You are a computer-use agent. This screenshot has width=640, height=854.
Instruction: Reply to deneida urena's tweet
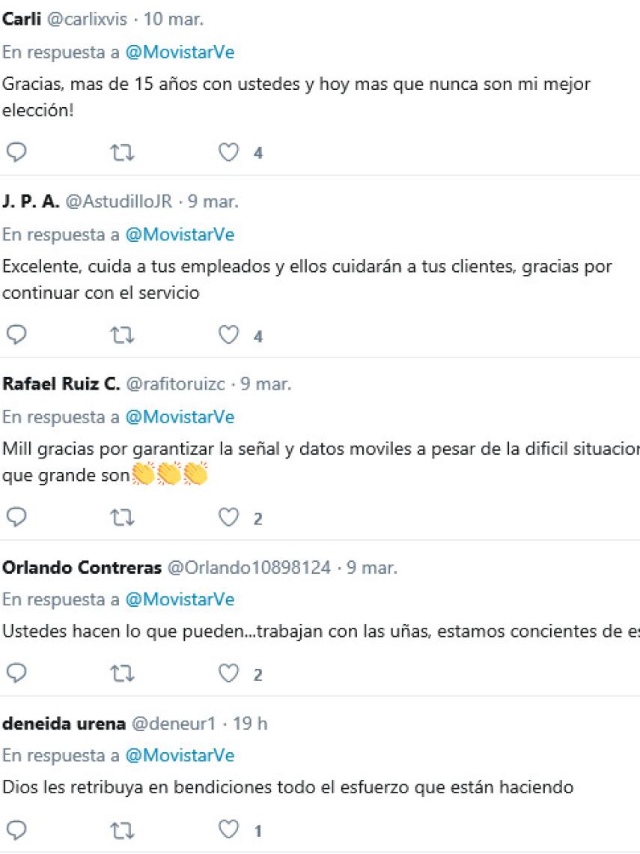tap(16, 830)
